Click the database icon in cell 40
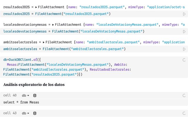This screenshot has width=188, height=117. (35, 95)
